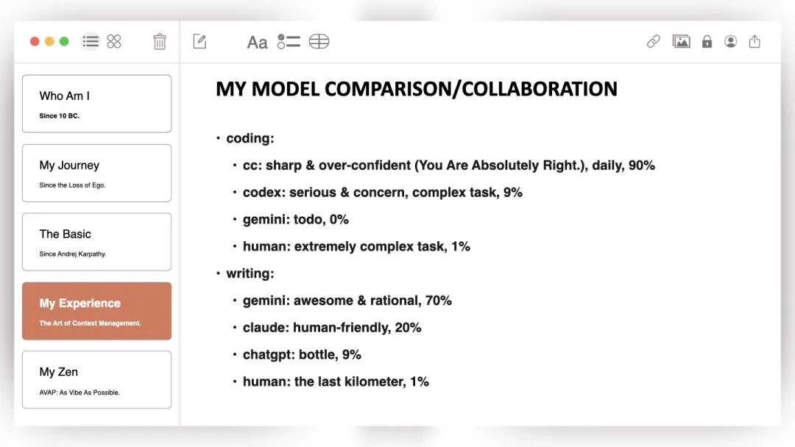Open the My Zen note
Screen dimensions: 795x447
pyautogui.click(x=97, y=379)
